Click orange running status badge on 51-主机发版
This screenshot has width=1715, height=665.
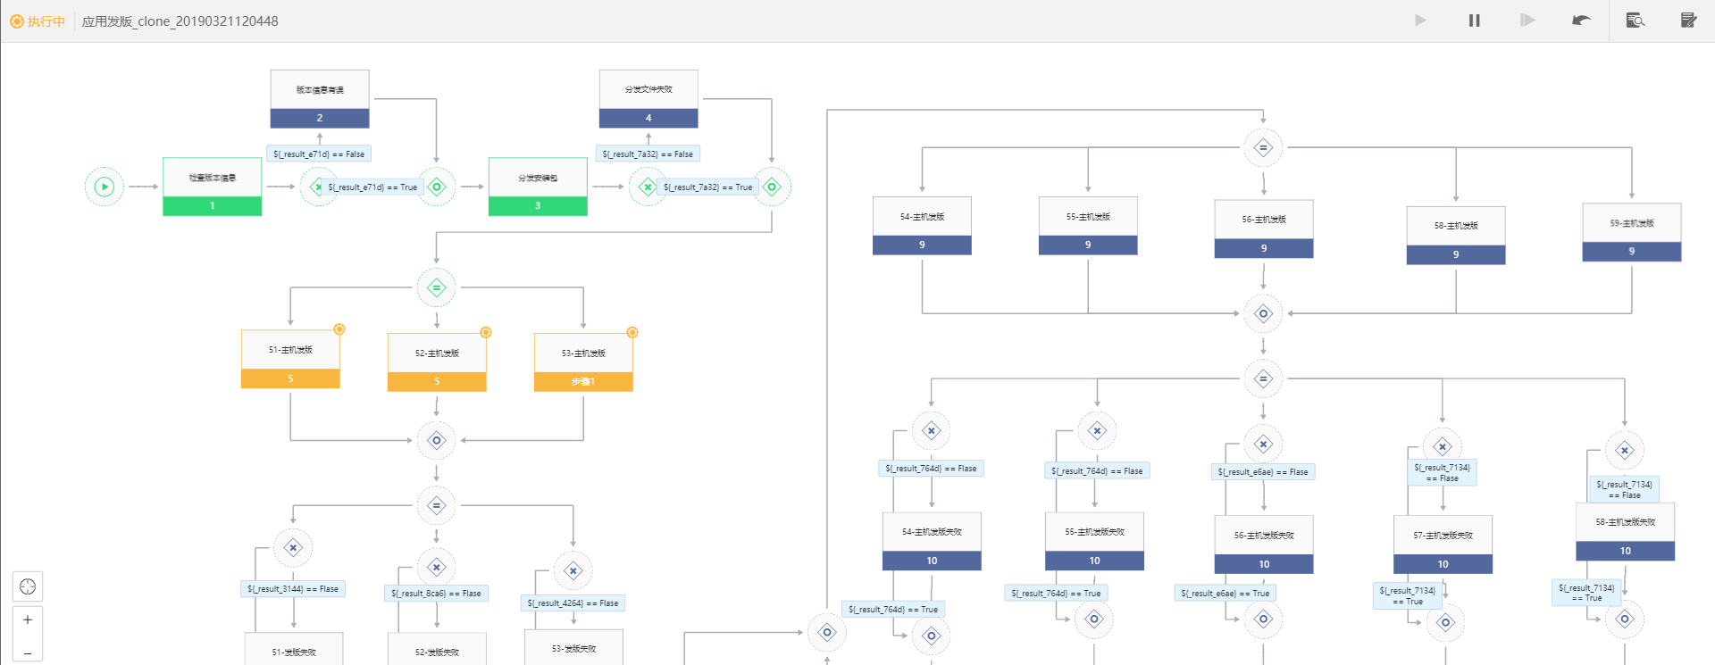coord(339,329)
